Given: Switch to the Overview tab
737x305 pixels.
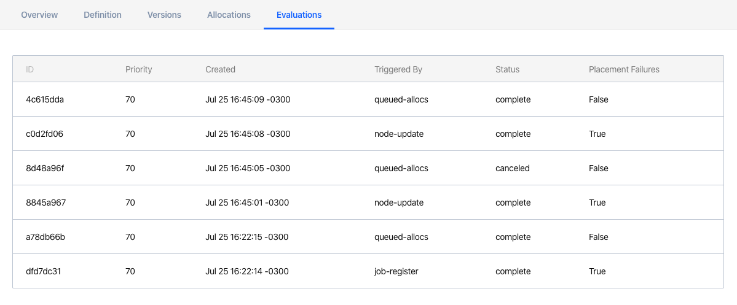Looking at the screenshot, I should point(39,15).
